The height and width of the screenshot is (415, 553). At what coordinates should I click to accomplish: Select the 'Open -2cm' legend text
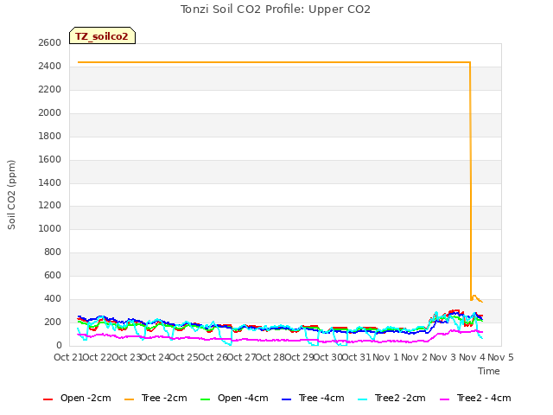(x=86, y=398)
